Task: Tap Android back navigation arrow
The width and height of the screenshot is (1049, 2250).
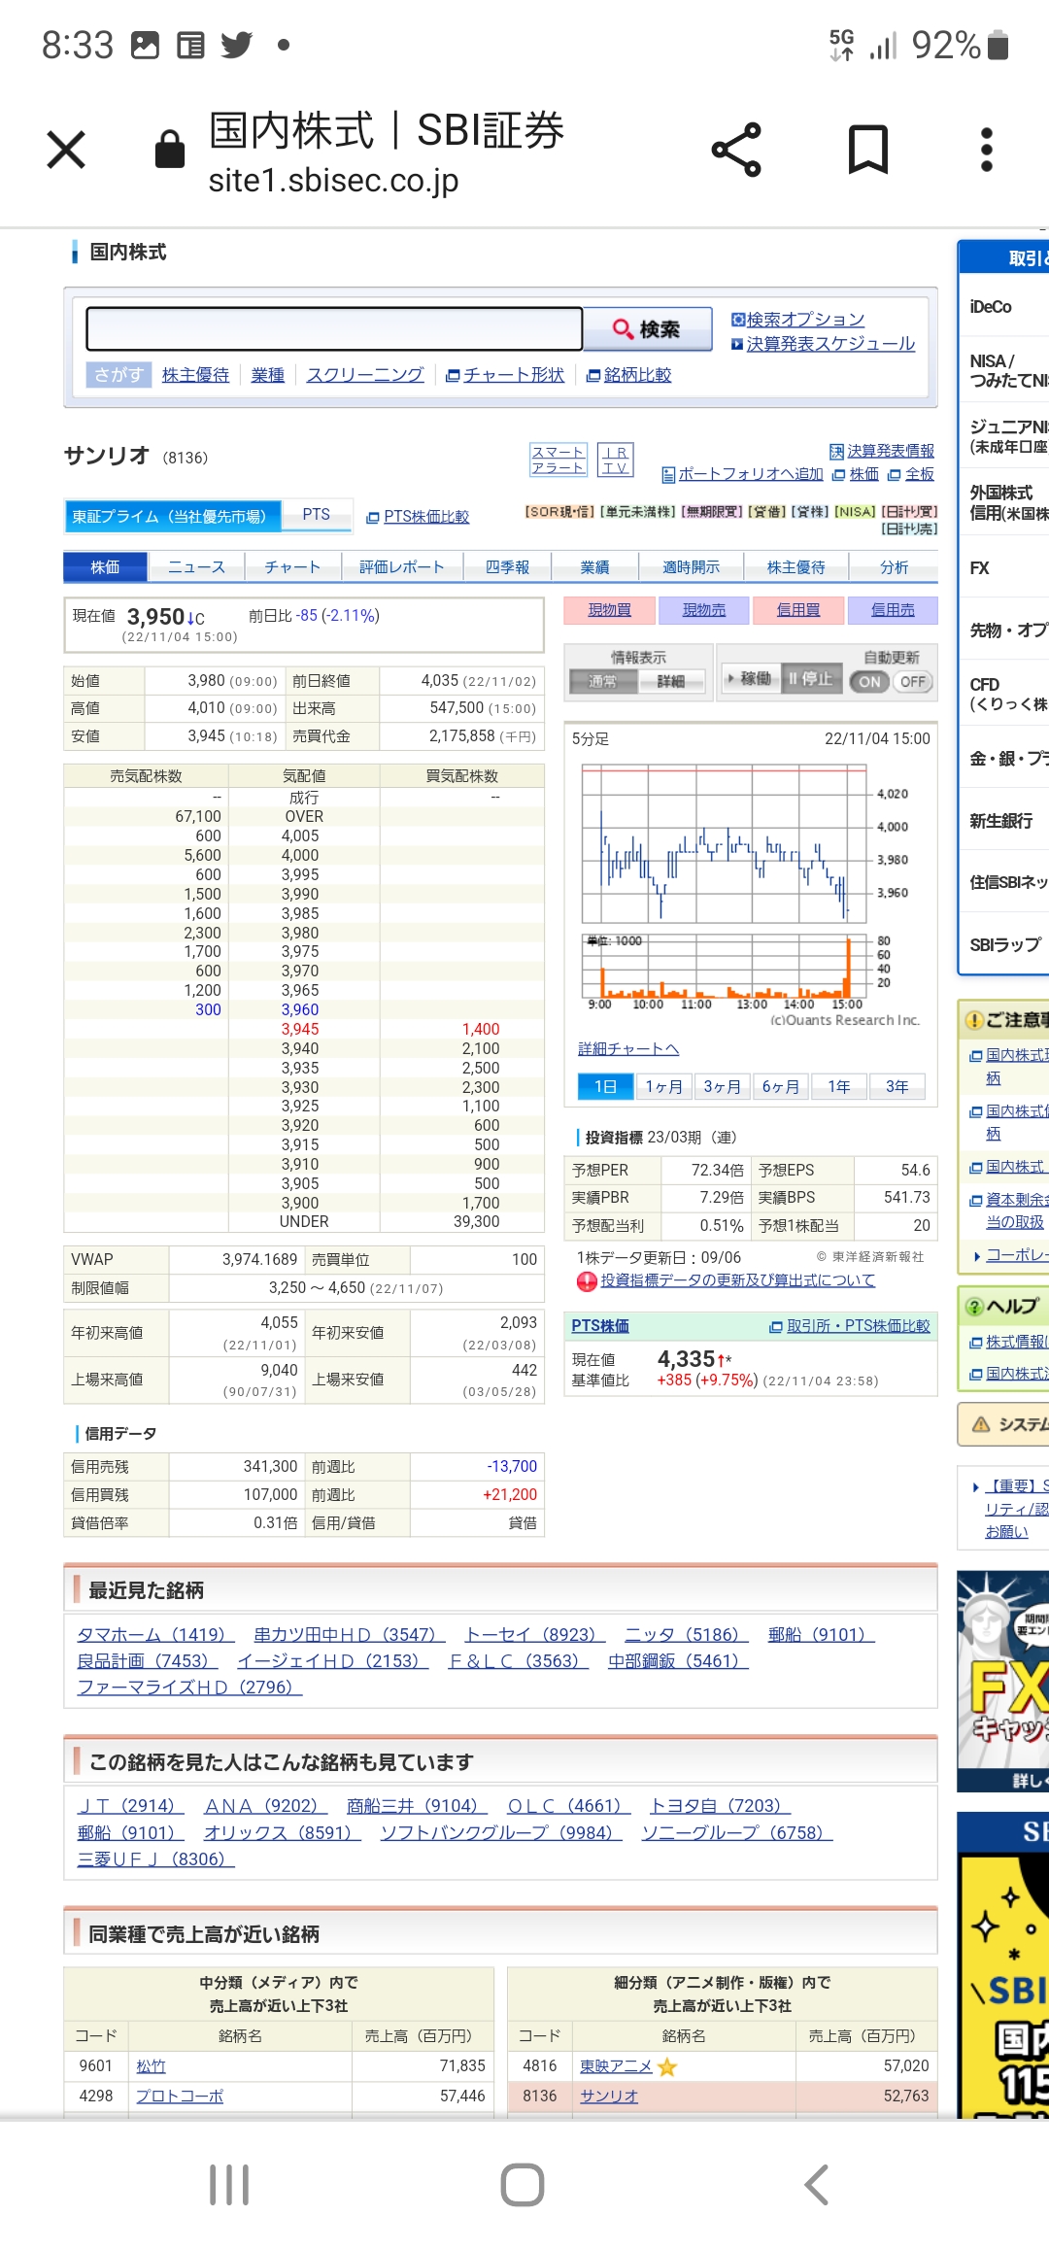Action: 817,2185
